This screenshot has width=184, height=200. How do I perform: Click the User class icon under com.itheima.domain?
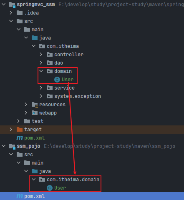tap(50, 188)
